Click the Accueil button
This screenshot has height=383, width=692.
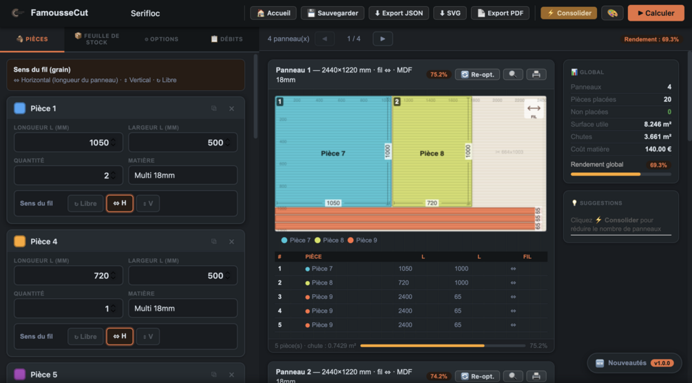coord(273,13)
